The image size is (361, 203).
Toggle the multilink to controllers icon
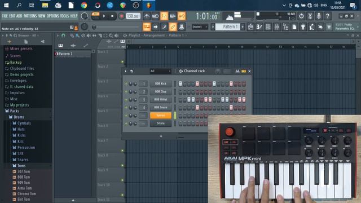point(182,27)
